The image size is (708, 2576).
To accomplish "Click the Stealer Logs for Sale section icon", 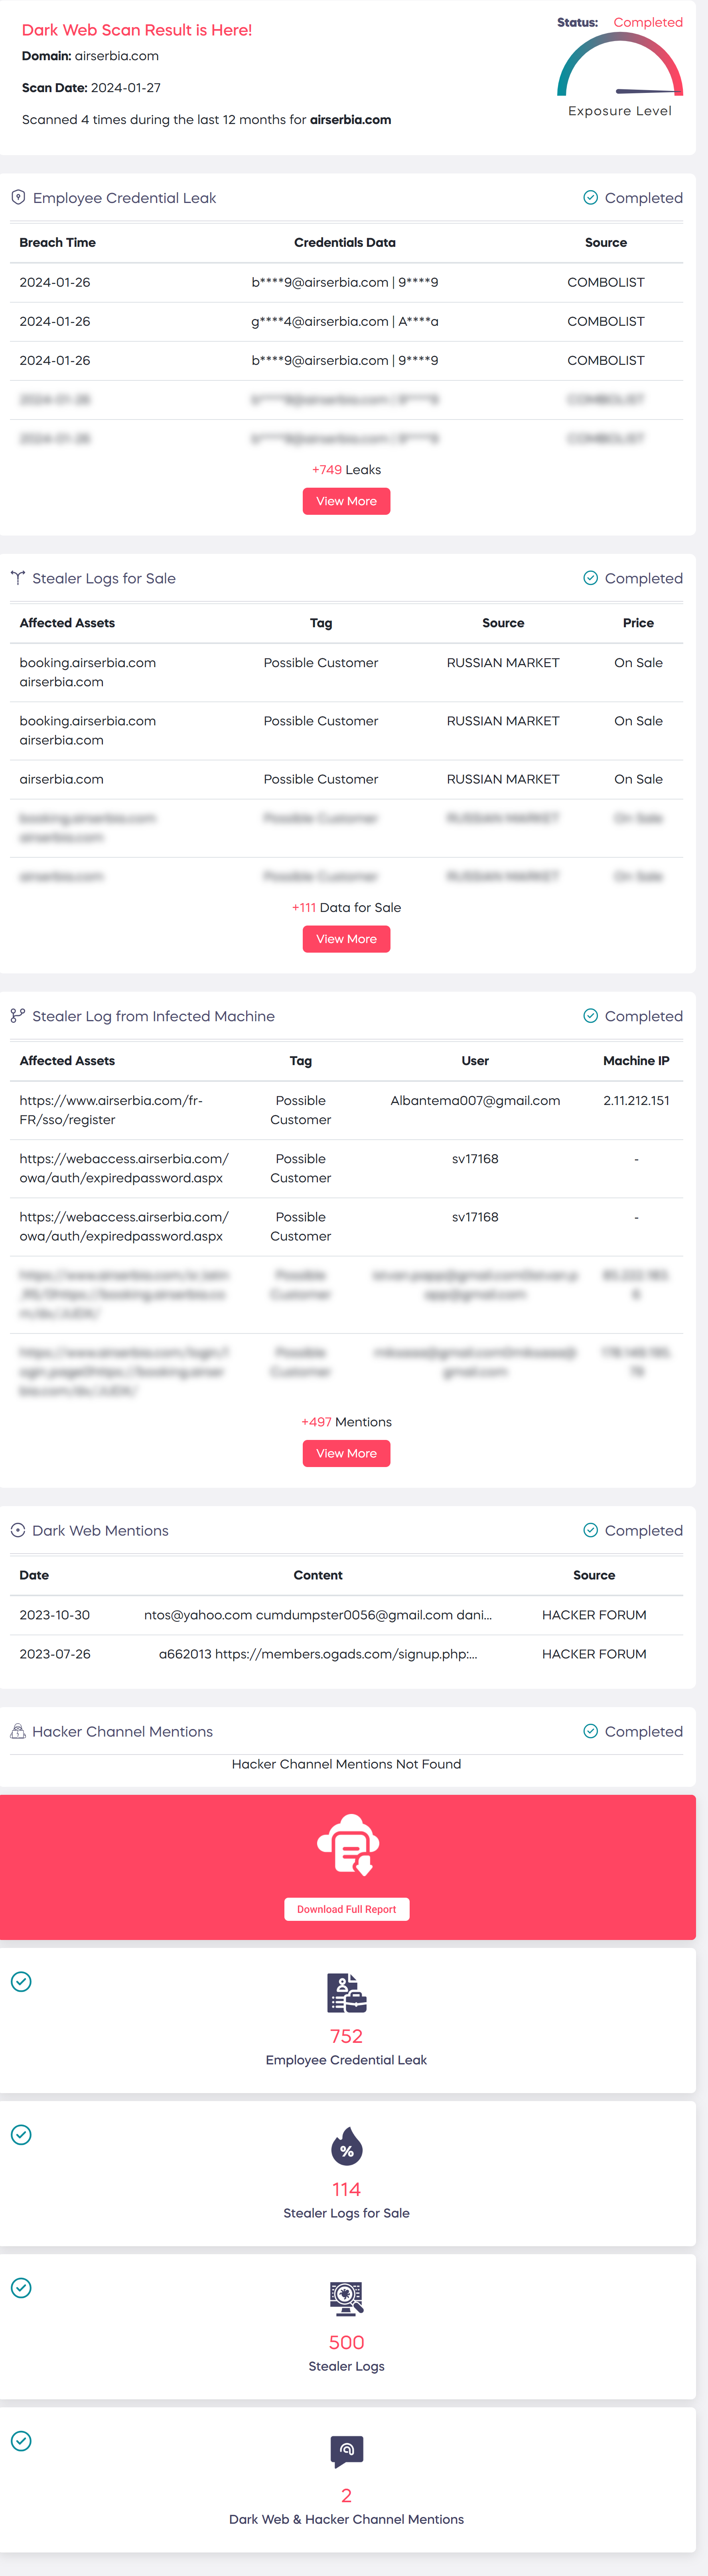I will 17,578.
